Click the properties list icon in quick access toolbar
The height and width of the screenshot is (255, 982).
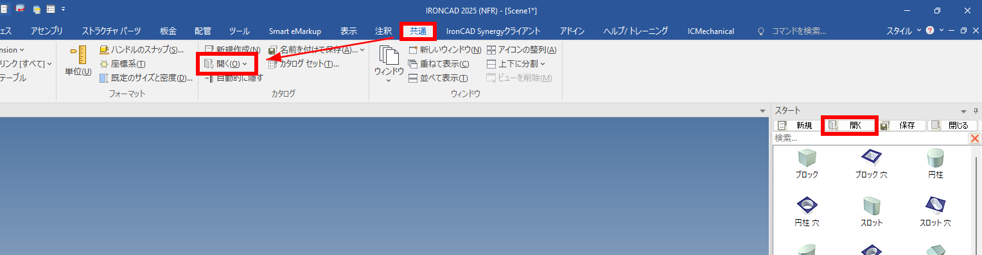[x=50, y=9]
